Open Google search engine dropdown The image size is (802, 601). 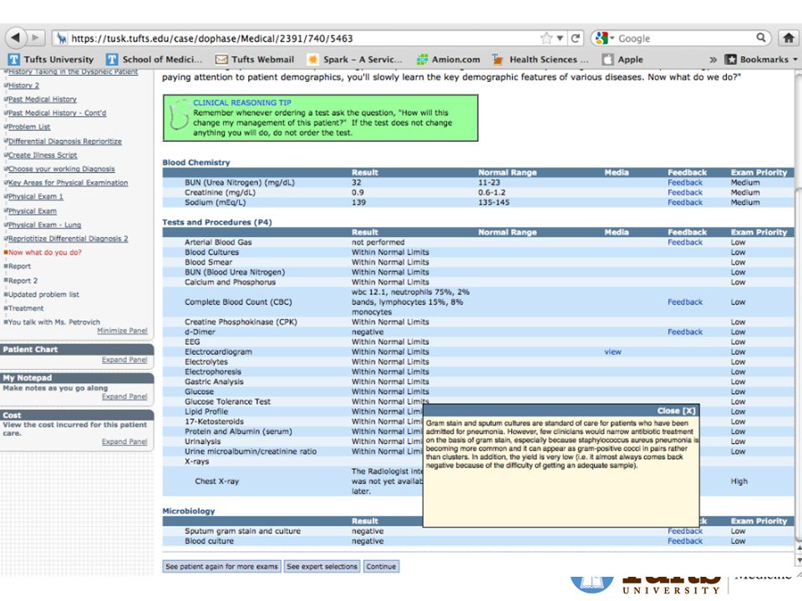[x=605, y=38]
